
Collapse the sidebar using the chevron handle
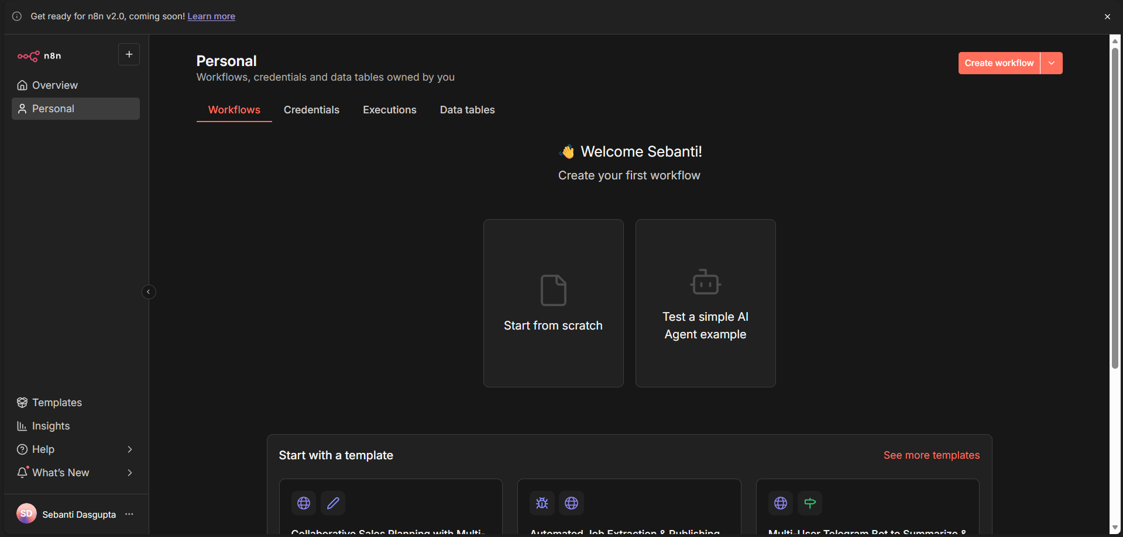point(149,292)
